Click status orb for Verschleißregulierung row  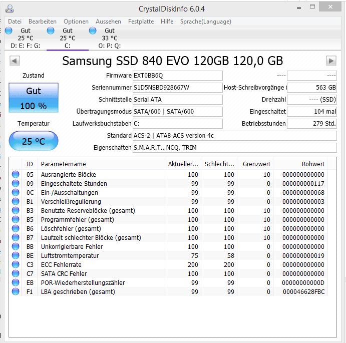tap(16, 201)
